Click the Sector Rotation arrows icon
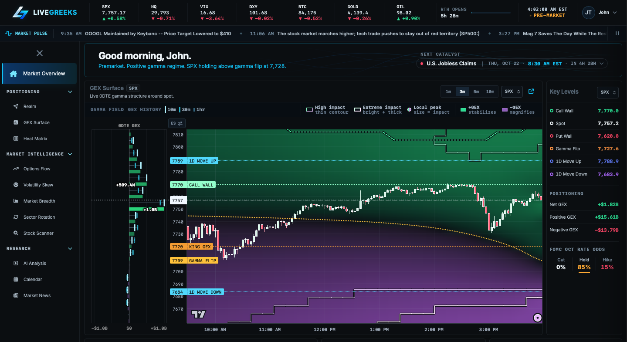This screenshot has width=627, height=342. (x=16, y=217)
